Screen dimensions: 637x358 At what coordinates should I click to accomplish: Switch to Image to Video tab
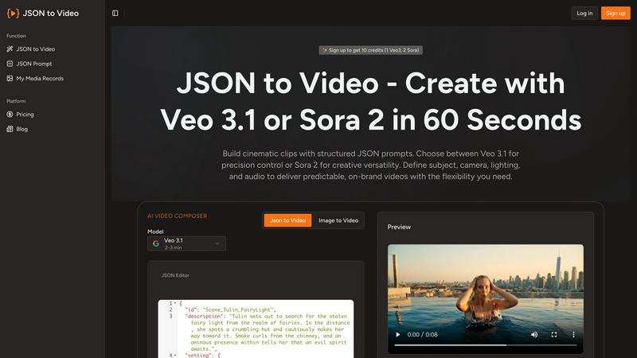pyautogui.click(x=338, y=220)
